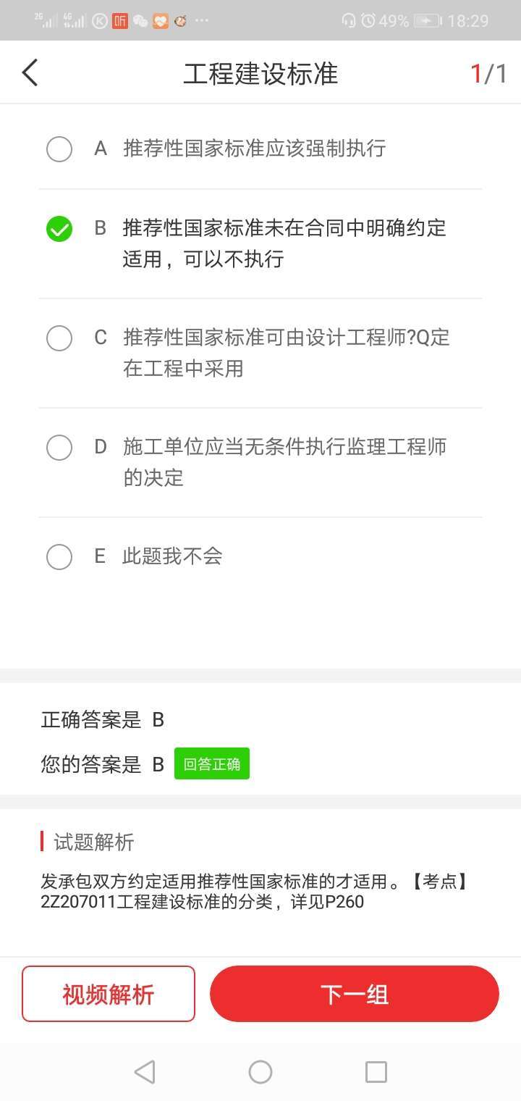The width and height of the screenshot is (521, 1101).
Task: Open recent apps square navigation icon
Action: click(x=376, y=1072)
